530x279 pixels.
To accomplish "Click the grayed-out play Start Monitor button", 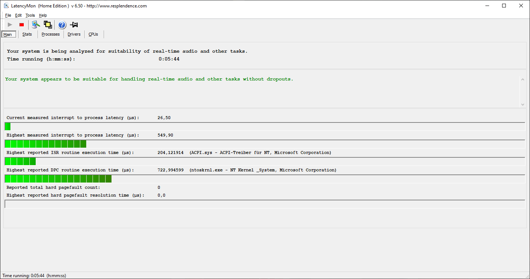I will pos(10,25).
